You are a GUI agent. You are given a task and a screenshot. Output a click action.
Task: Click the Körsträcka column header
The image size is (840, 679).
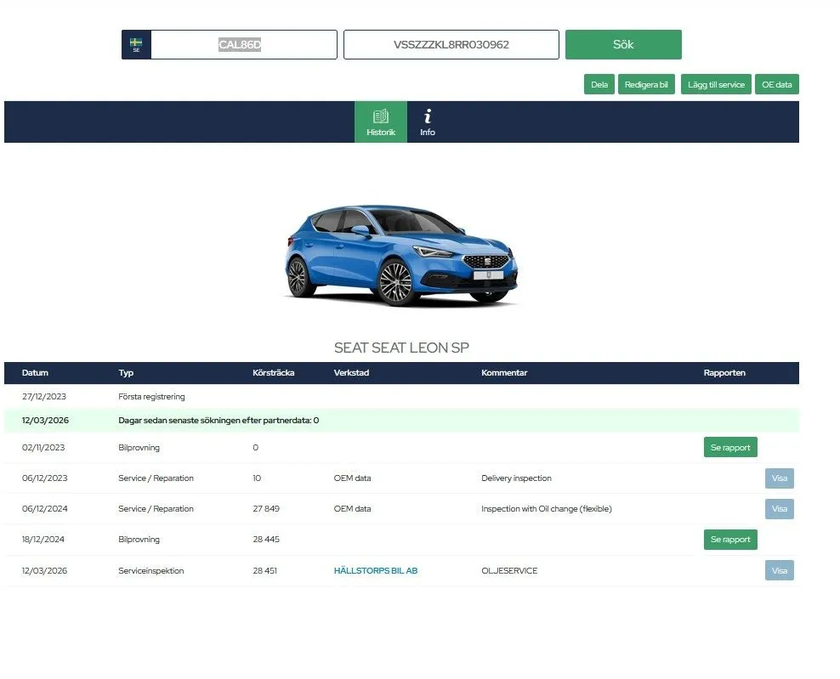click(x=273, y=373)
